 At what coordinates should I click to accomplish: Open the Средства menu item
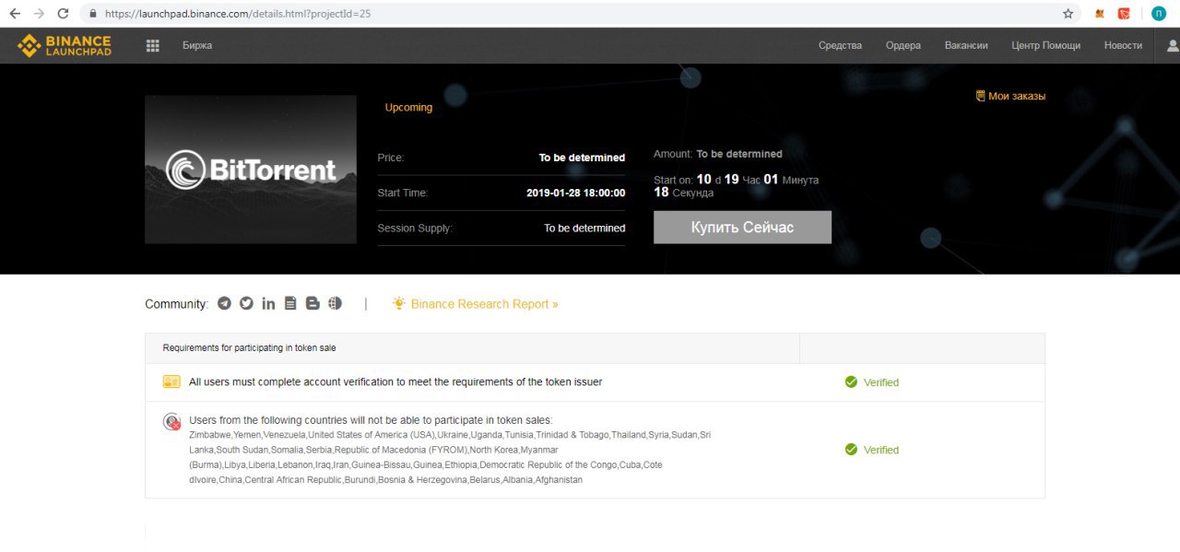click(x=840, y=45)
